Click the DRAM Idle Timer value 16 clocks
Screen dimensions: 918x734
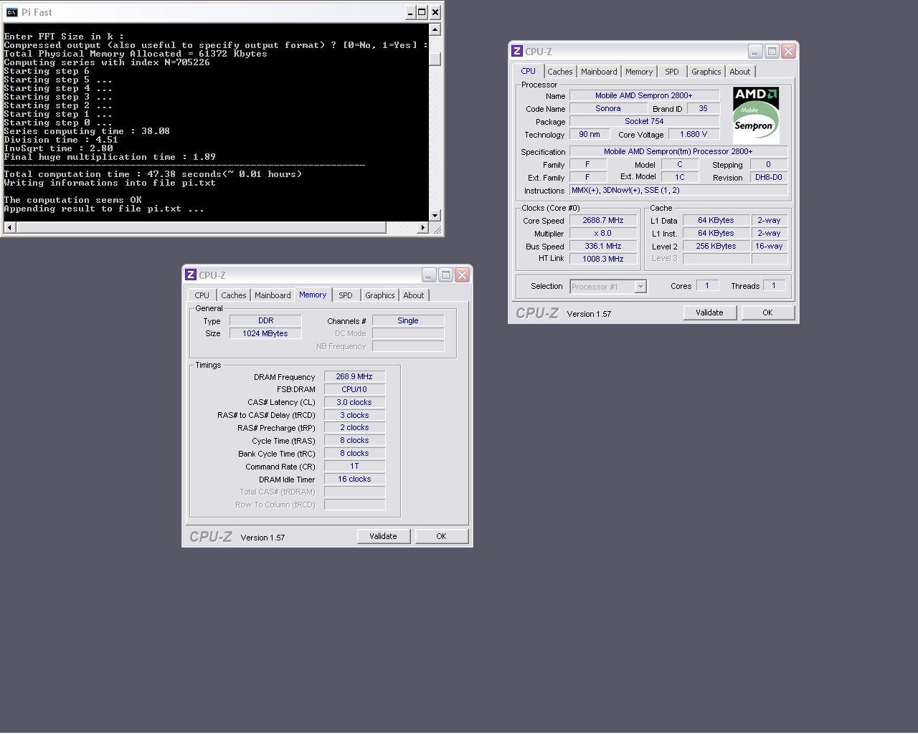point(354,479)
